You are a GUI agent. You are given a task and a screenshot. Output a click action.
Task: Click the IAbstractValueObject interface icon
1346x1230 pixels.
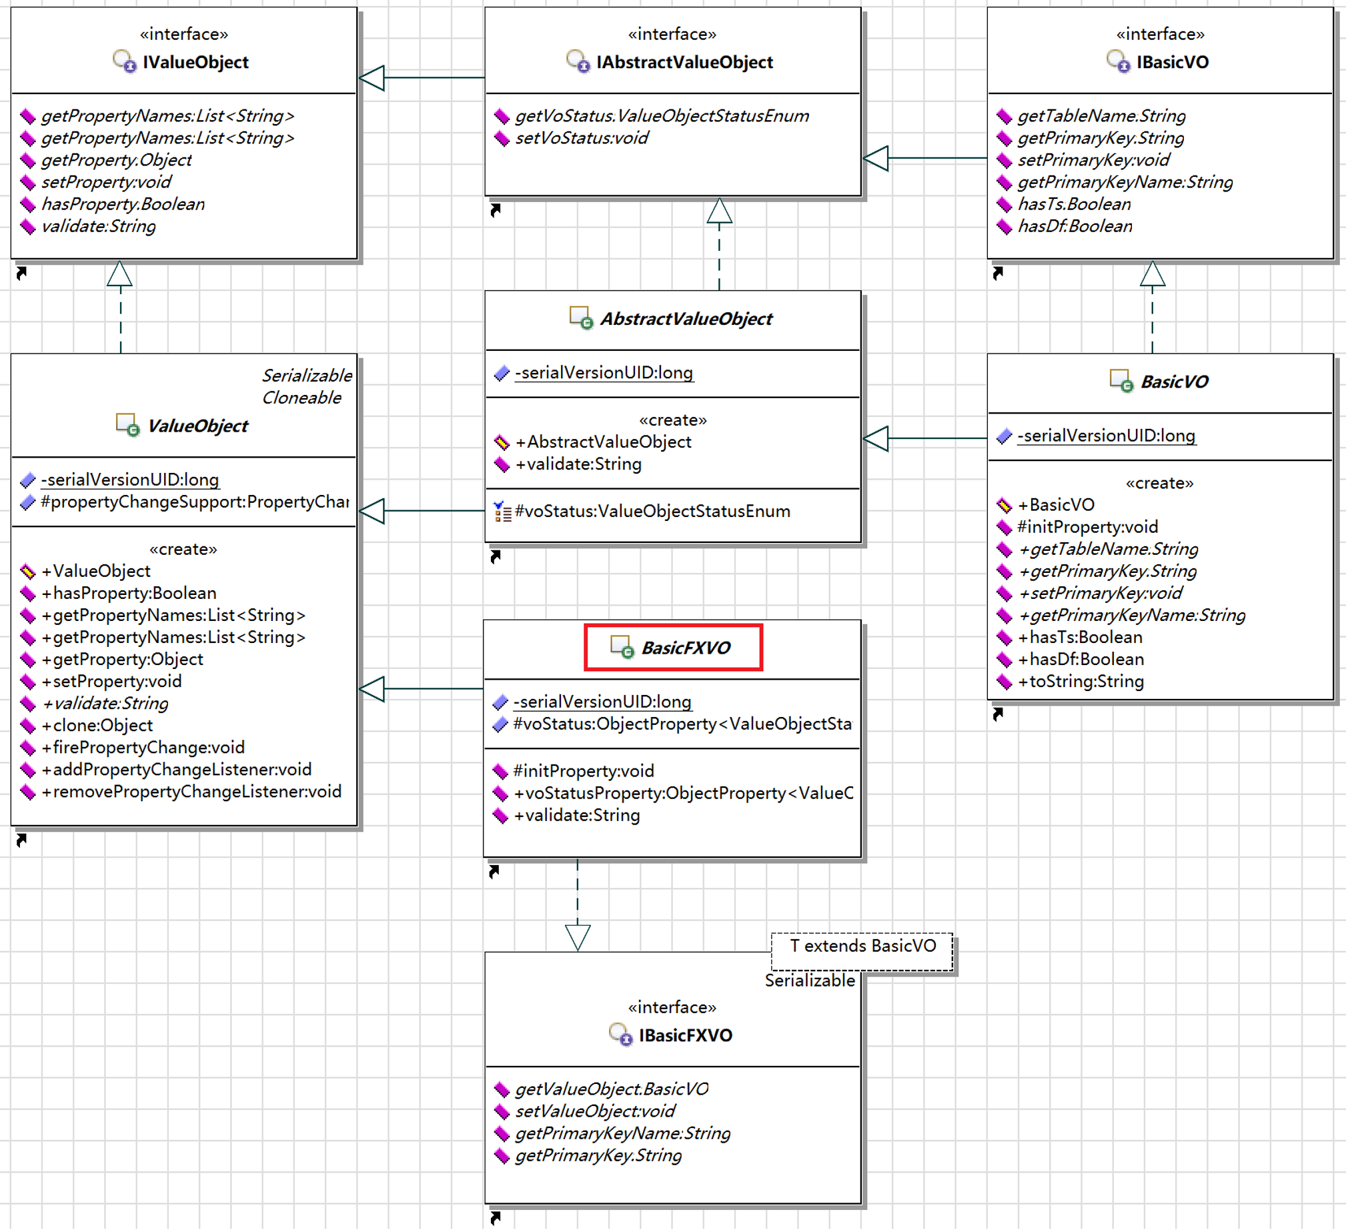(578, 61)
